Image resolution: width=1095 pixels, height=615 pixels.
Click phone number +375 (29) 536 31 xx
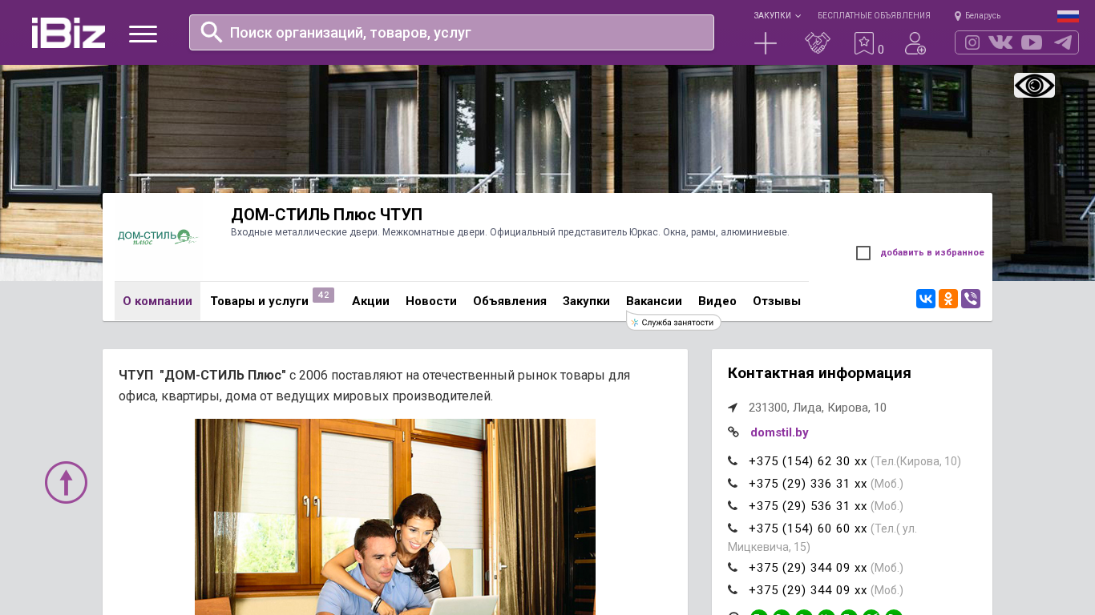point(808,506)
